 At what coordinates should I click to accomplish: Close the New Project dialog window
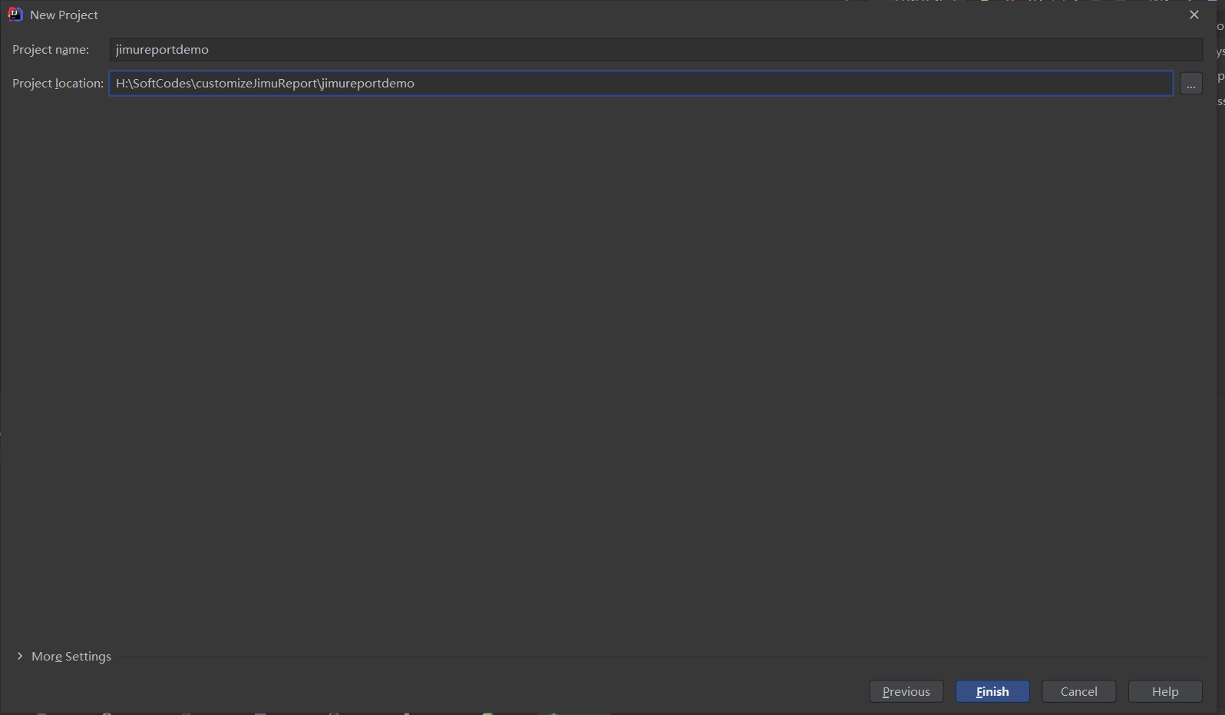pyautogui.click(x=1194, y=15)
